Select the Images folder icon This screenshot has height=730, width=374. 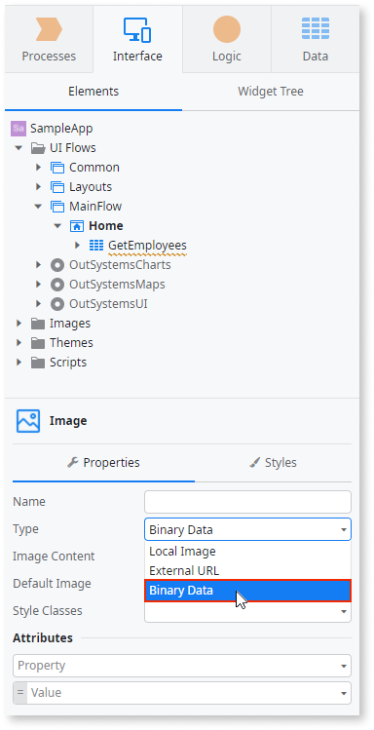pos(38,324)
